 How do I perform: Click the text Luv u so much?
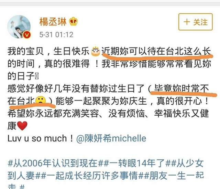click(x=37, y=138)
